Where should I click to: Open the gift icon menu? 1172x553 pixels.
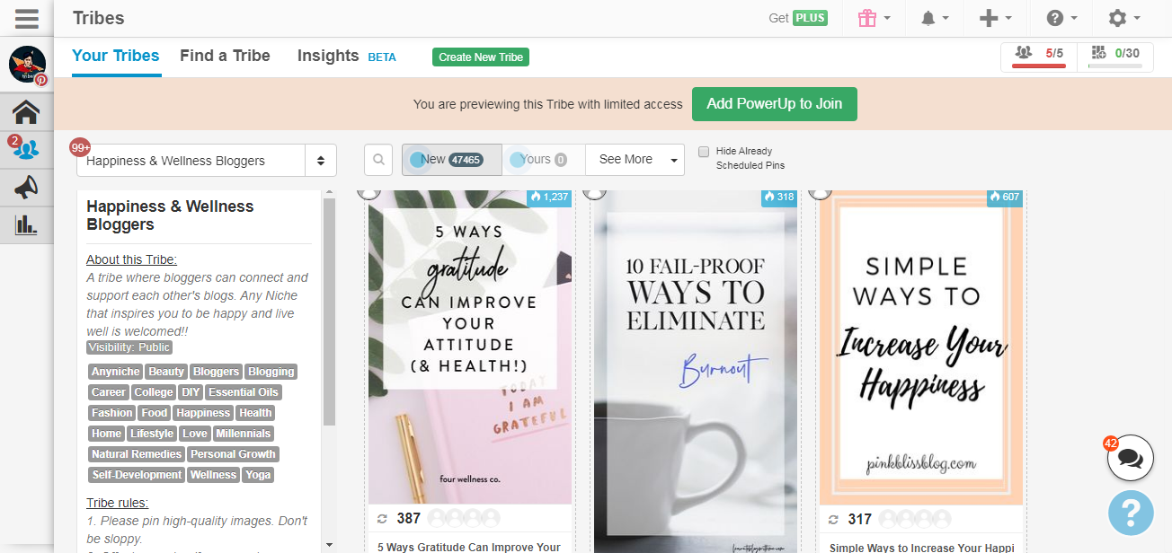873,18
